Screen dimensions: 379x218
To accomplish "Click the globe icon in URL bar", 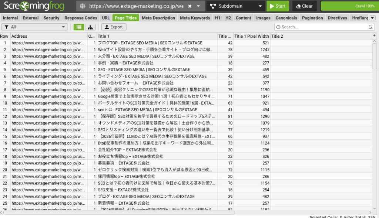I will pyautogui.click(x=82, y=6).
